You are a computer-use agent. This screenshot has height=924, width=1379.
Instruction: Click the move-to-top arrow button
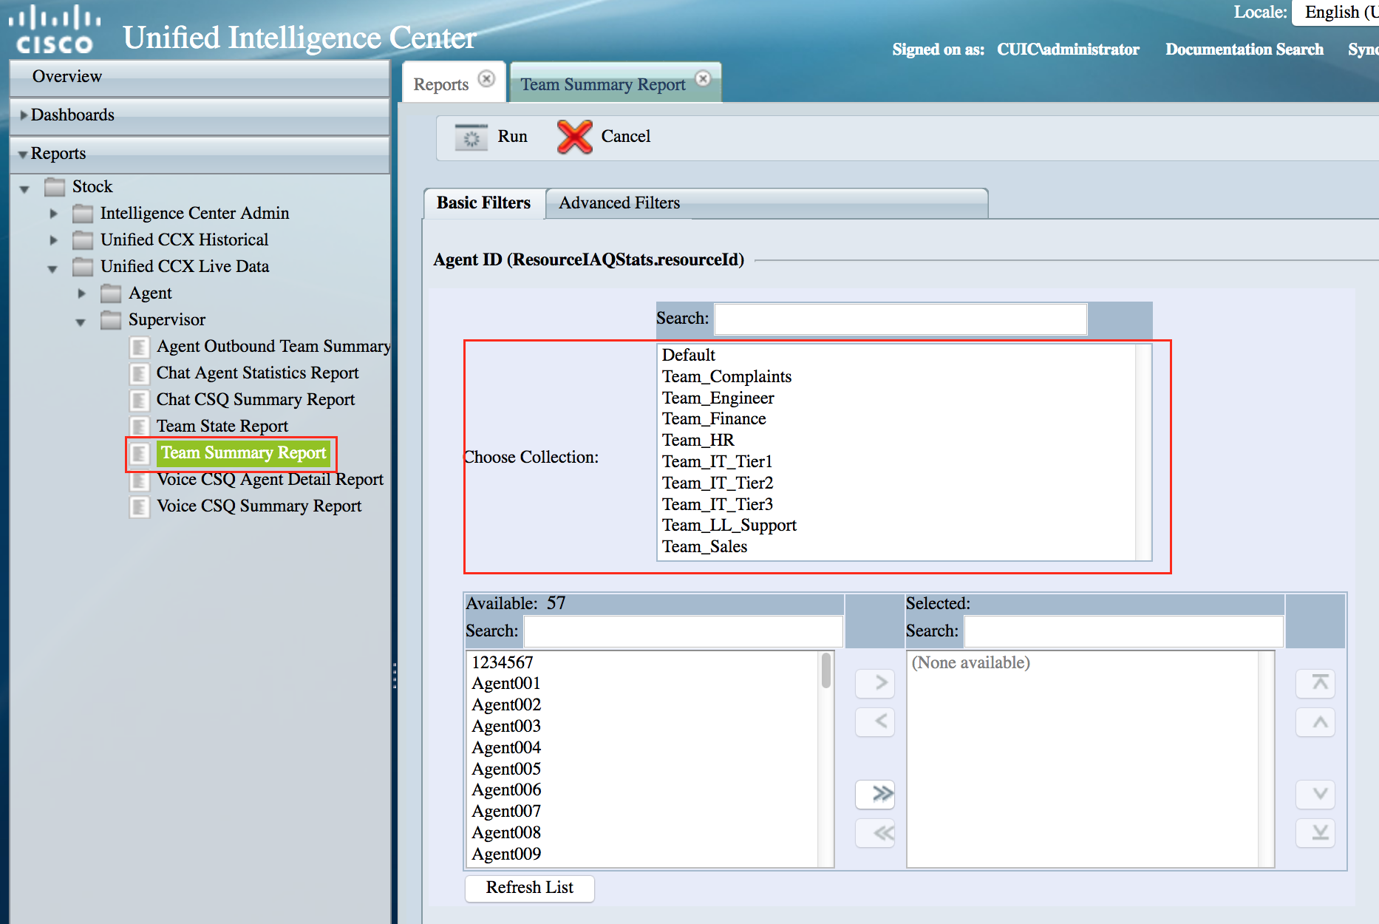point(1315,683)
